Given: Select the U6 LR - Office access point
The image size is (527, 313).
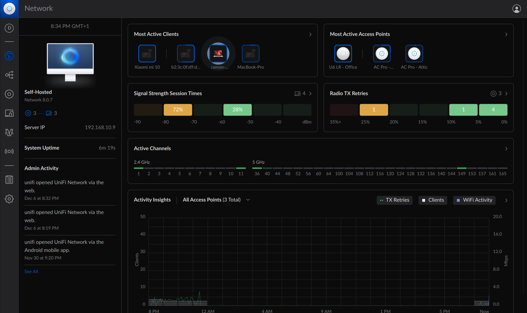Looking at the screenshot, I should tap(343, 54).
